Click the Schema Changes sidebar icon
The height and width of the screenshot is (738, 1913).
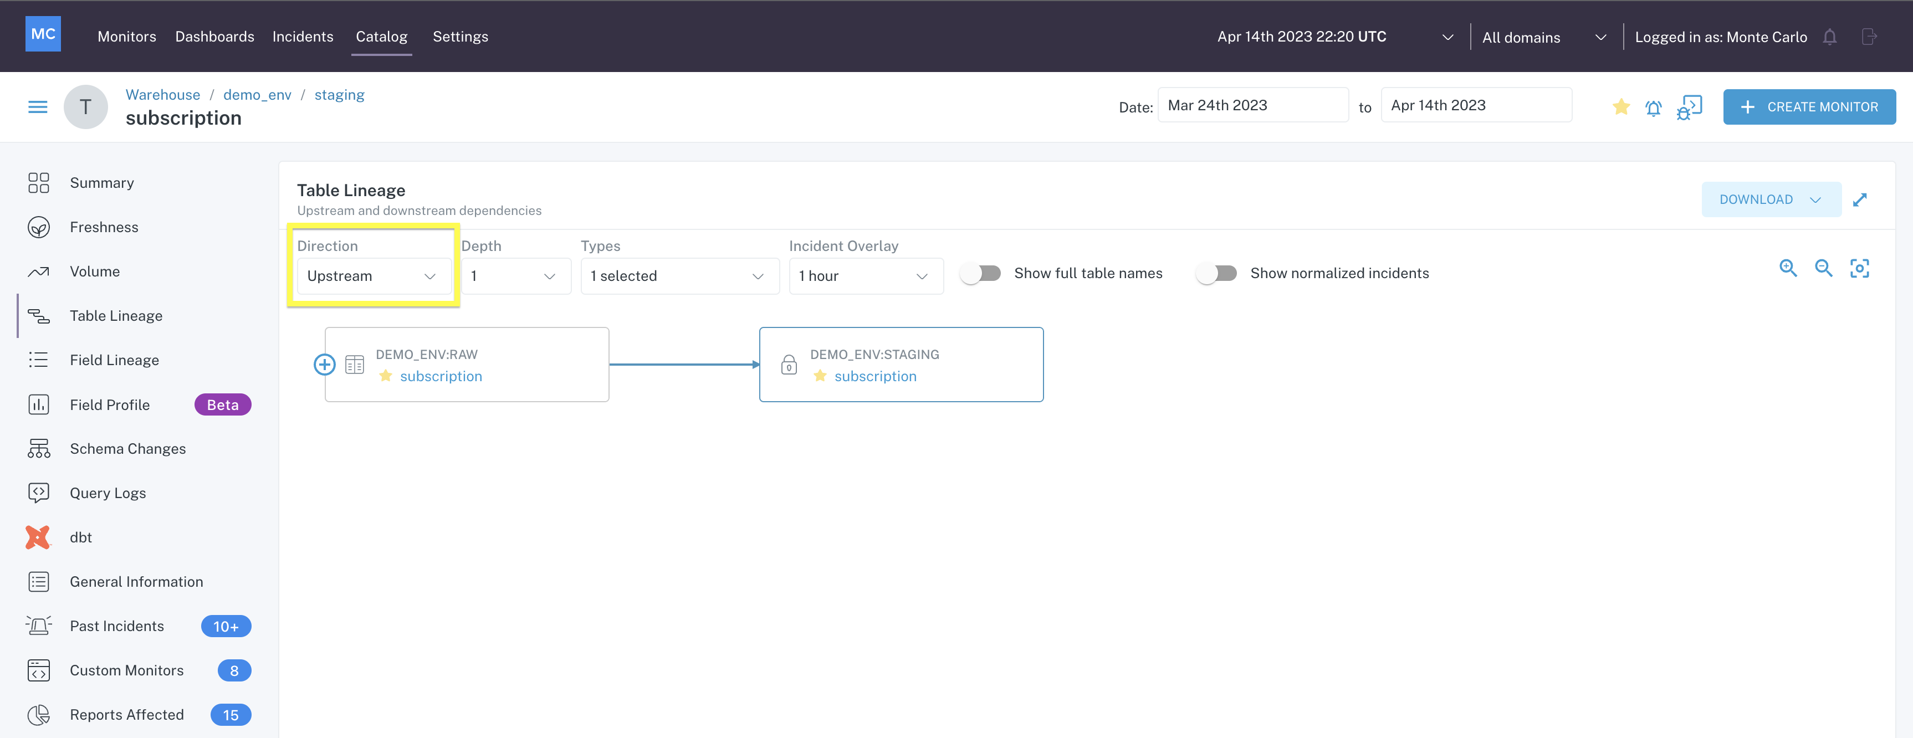pos(38,448)
